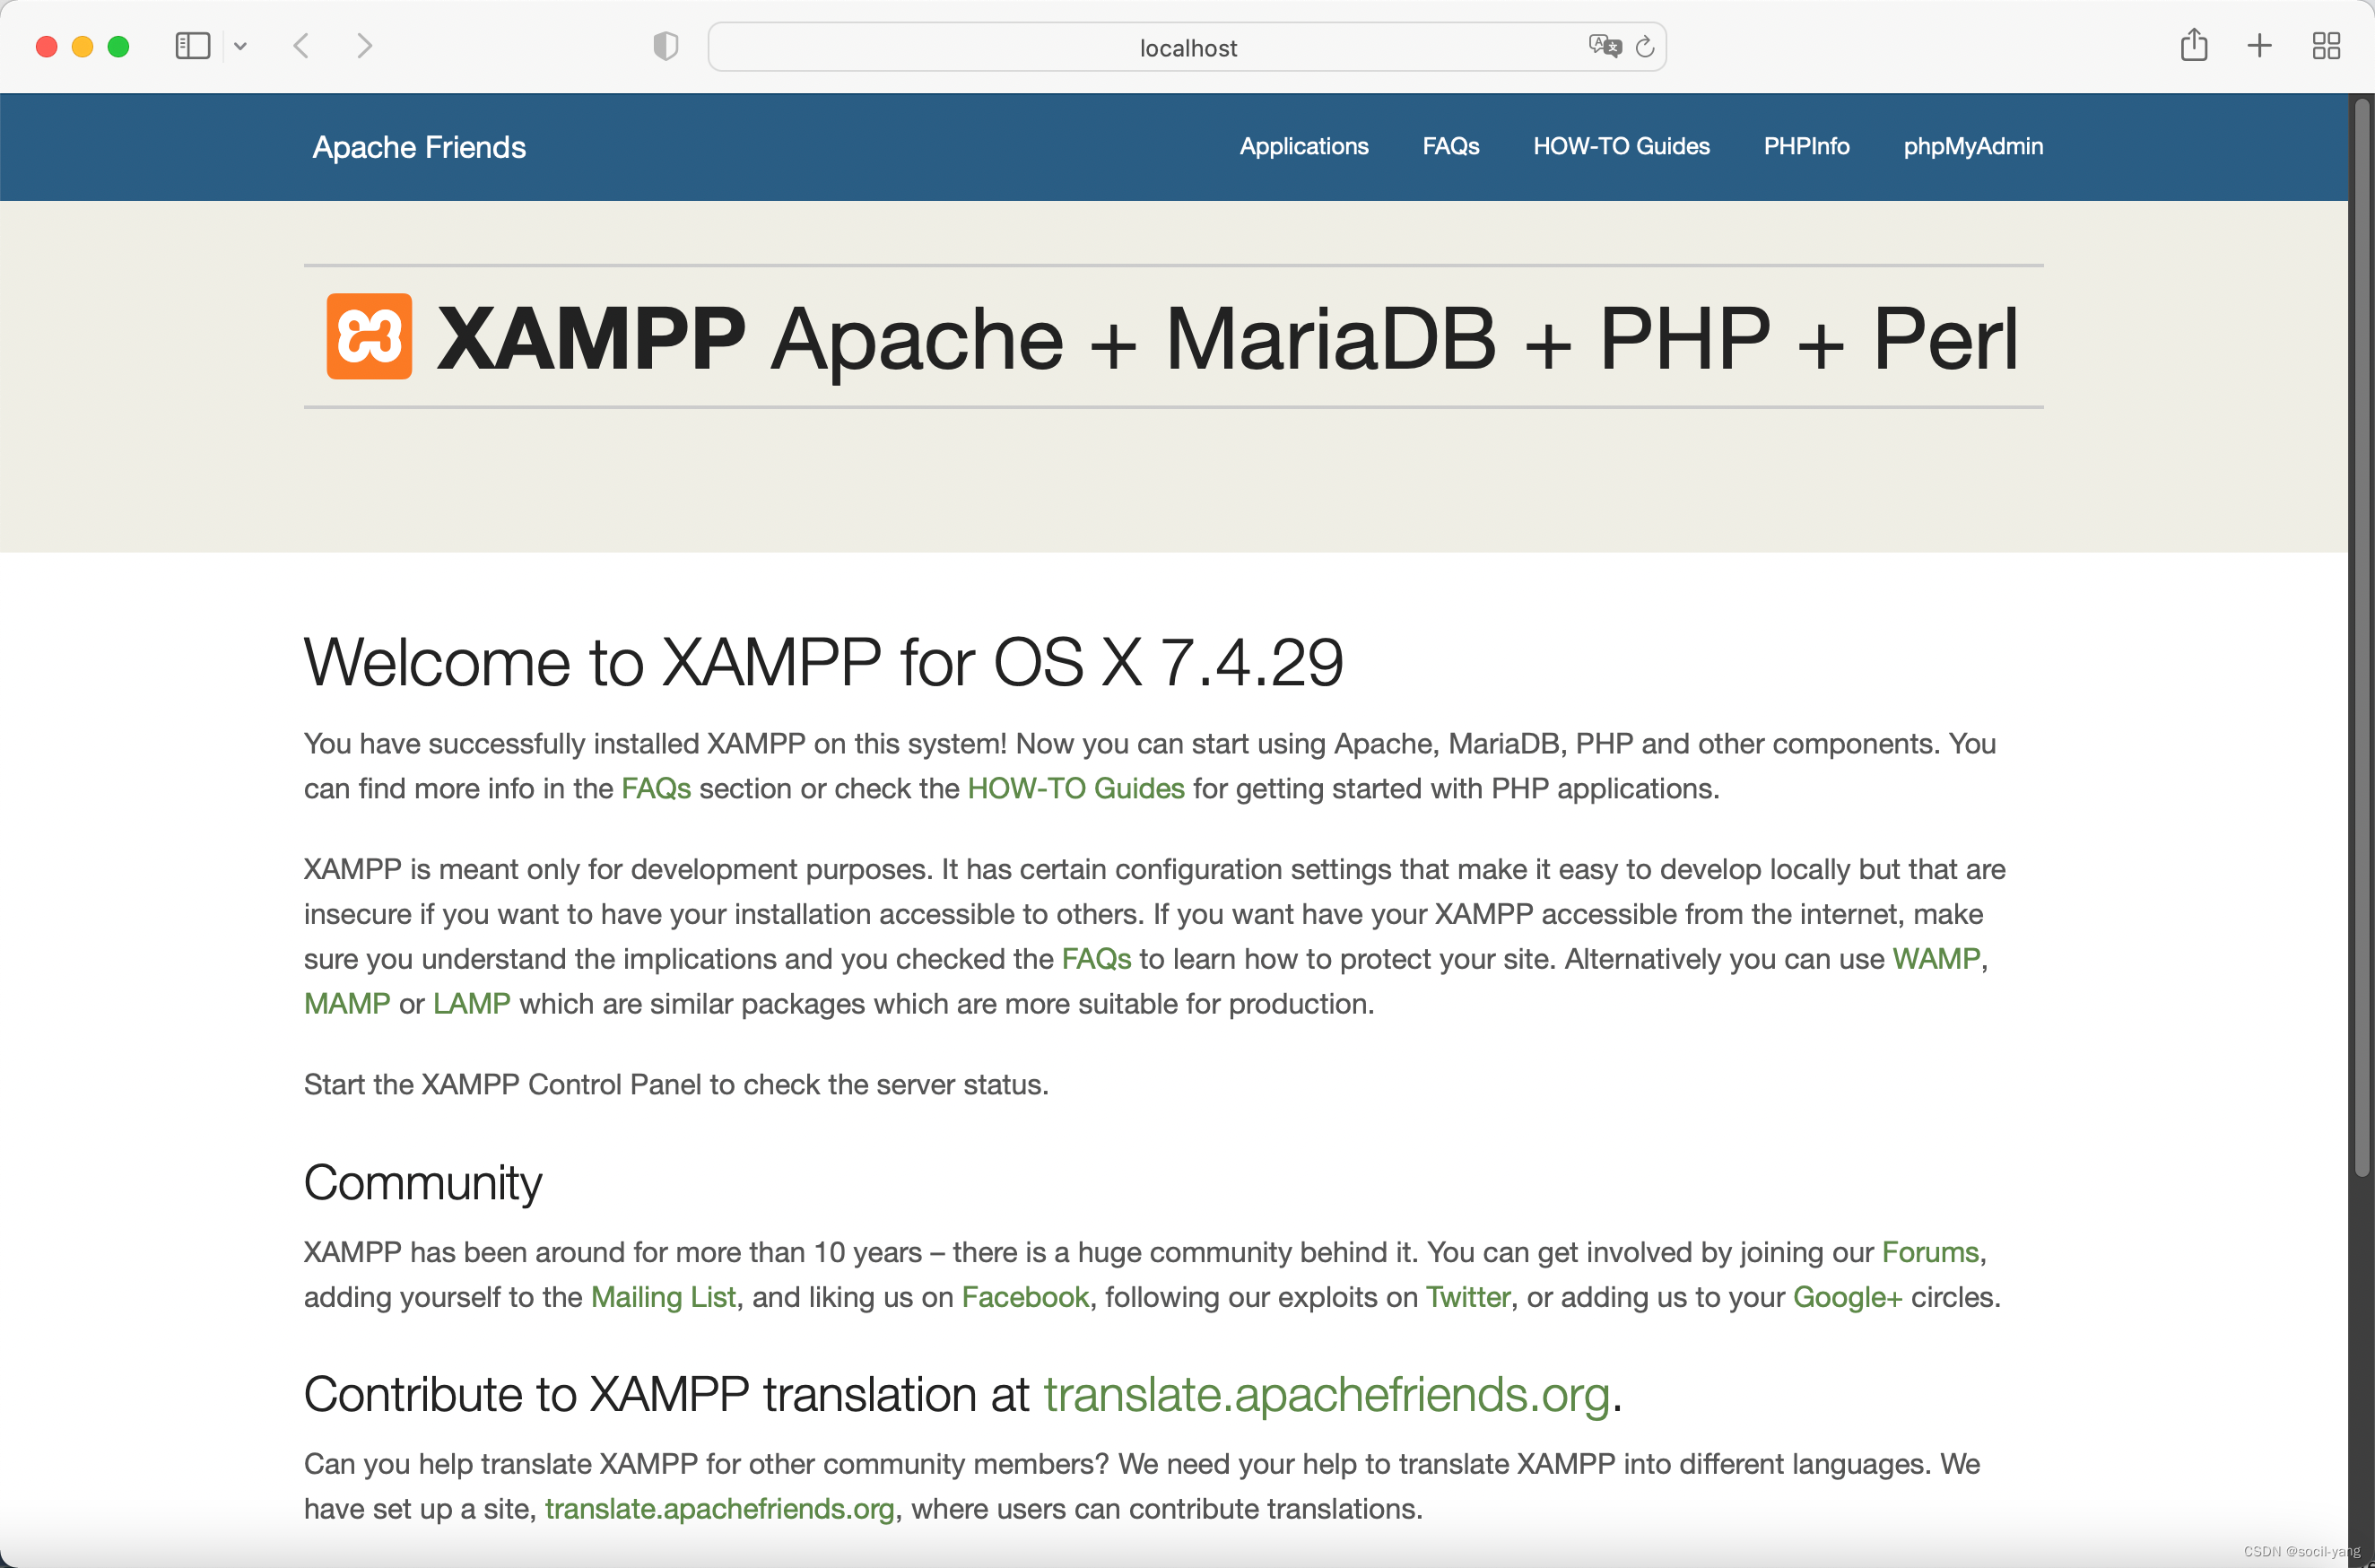Follow the Mailing List link

pos(663,1296)
